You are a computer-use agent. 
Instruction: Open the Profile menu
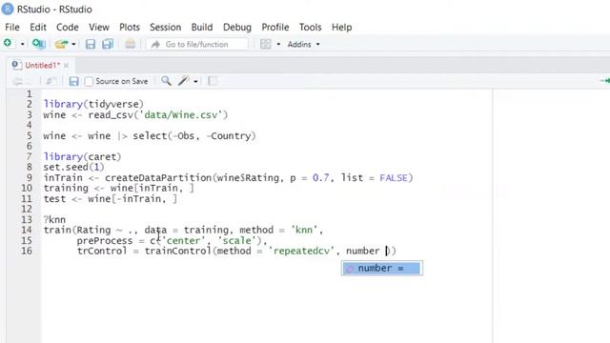click(275, 28)
